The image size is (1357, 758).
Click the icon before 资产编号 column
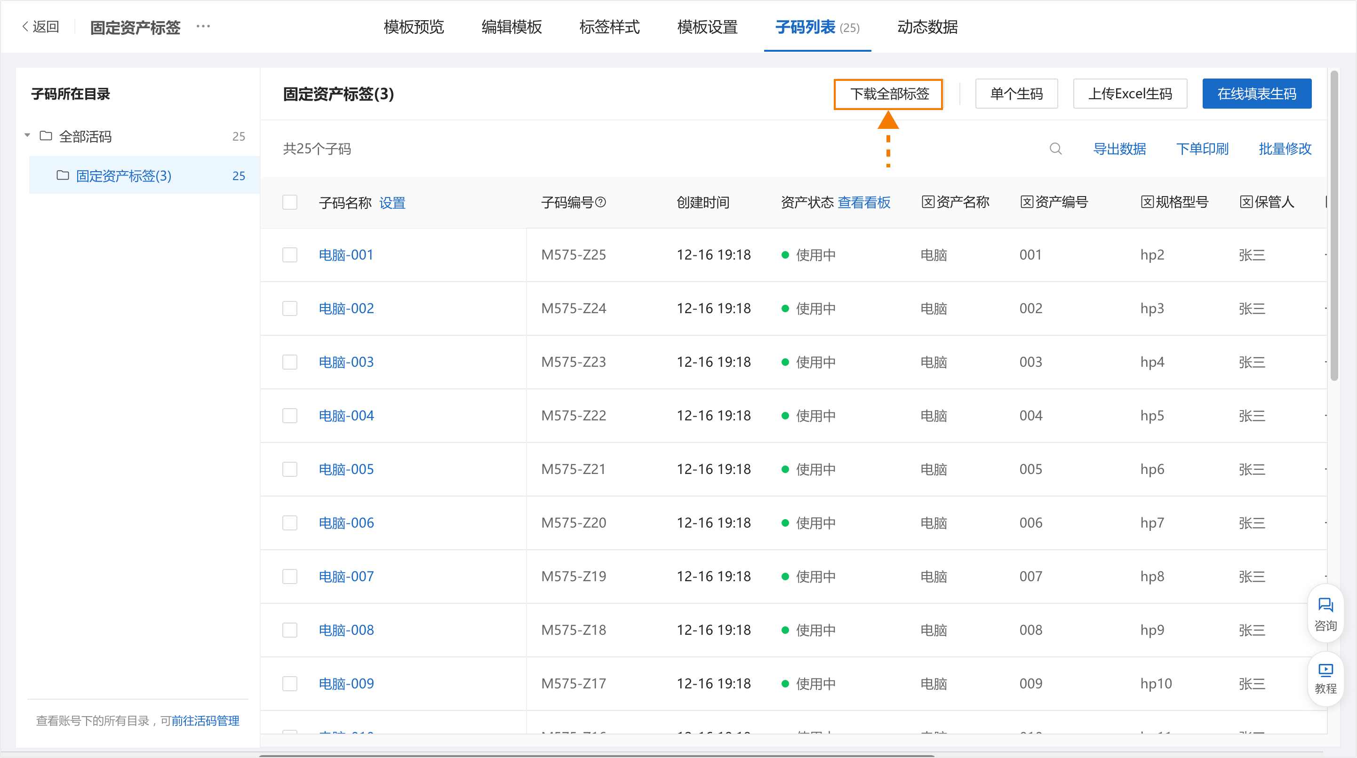[1027, 202]
